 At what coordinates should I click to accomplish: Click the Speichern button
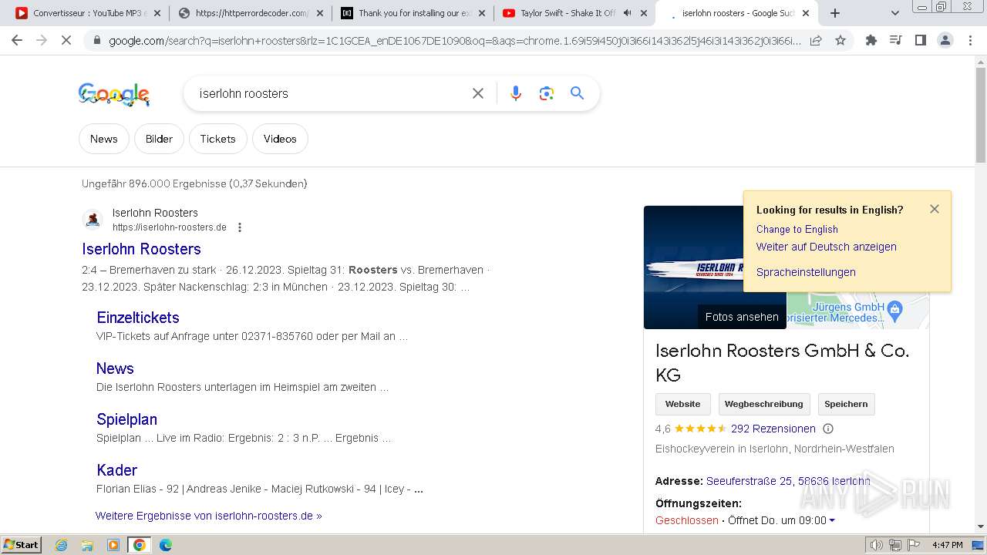(x=846, y=404)
